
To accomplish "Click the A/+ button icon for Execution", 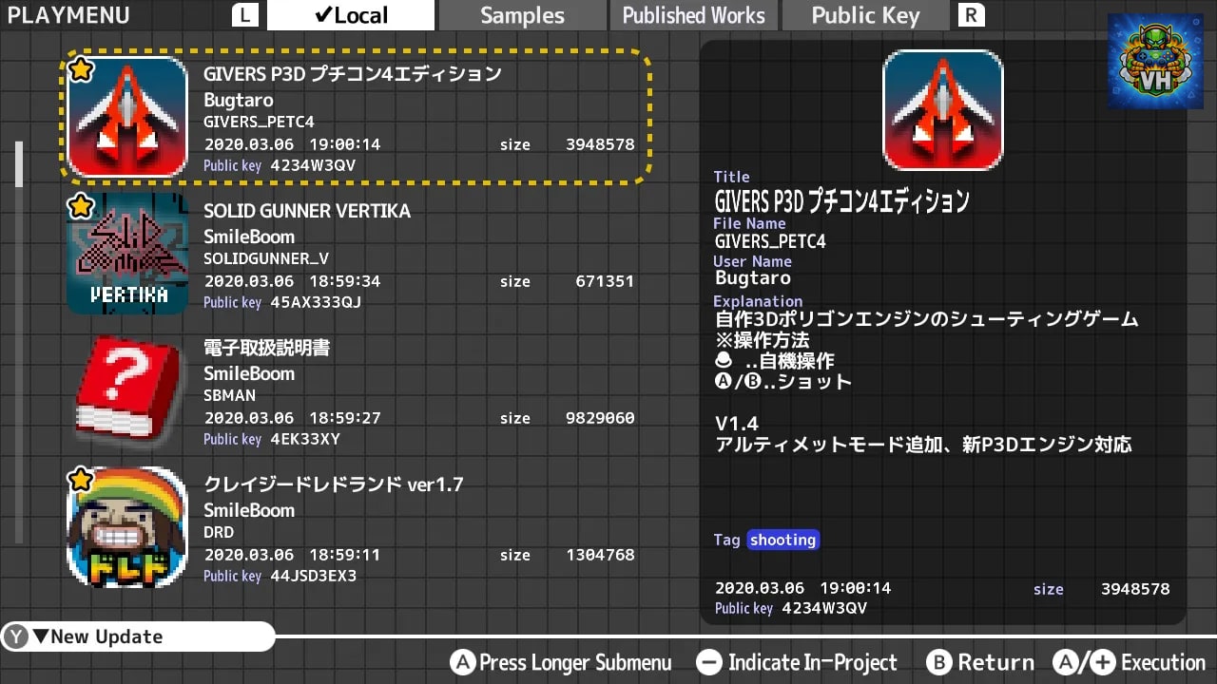I will [1084, 662].
